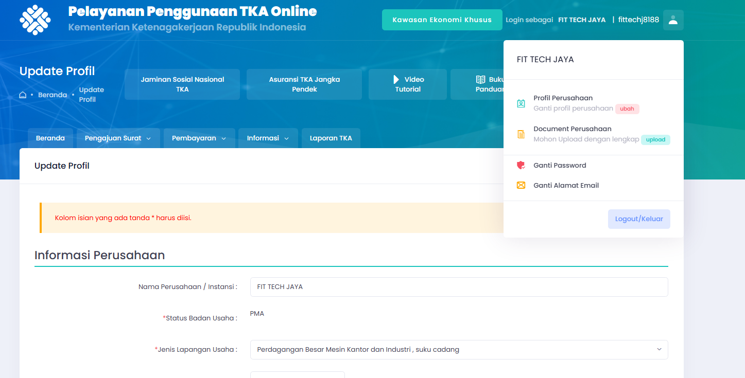Screen dimensions: 745x378
Task: Go to the Beranda tab
Action: pos(50,138)
